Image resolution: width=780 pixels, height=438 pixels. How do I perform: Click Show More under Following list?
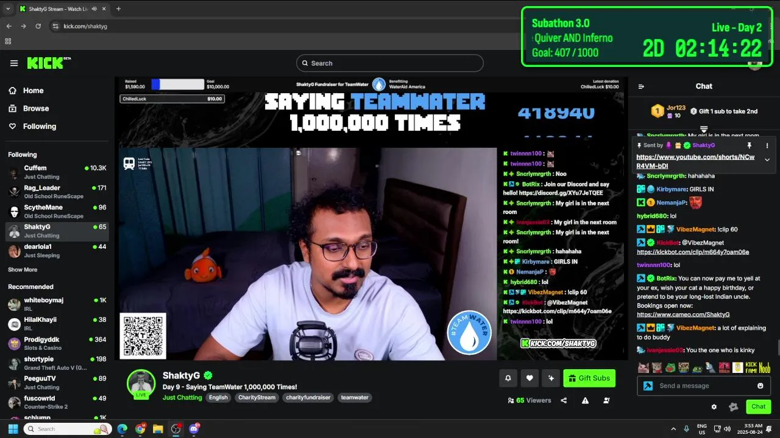(23, 269)
